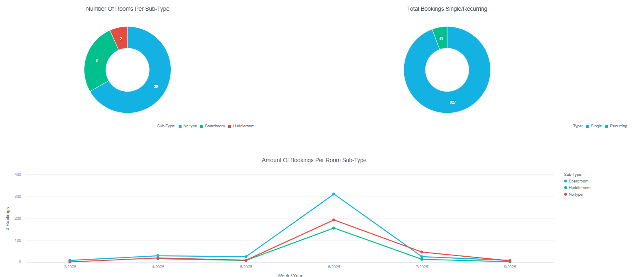Click the blue Boardroom point at 5/2025

click(246, 257)
